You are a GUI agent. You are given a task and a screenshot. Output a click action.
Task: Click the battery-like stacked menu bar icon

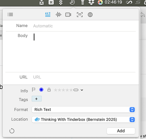point(83,2)
